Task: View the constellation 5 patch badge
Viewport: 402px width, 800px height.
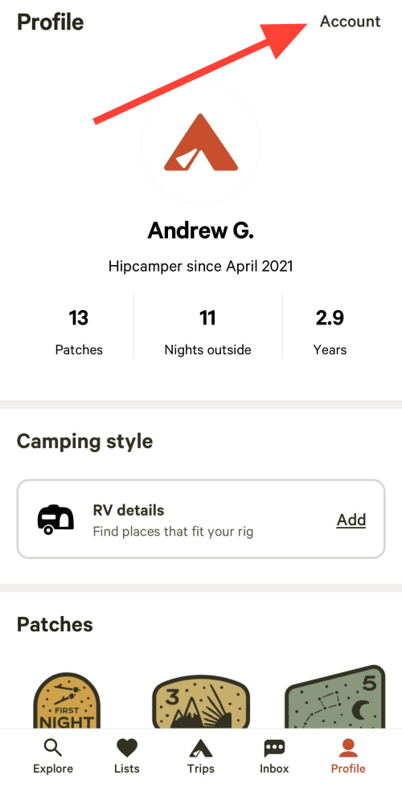Action: (x=334, y=697)
